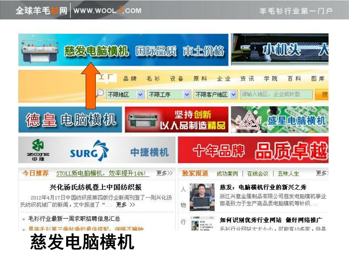Open the 不限地区 region dropdown

click(125, 95)
